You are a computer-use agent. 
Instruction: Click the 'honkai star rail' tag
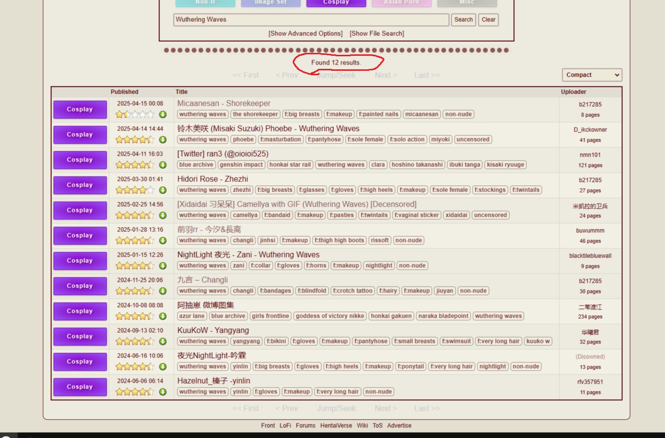(x=290, y=165)
